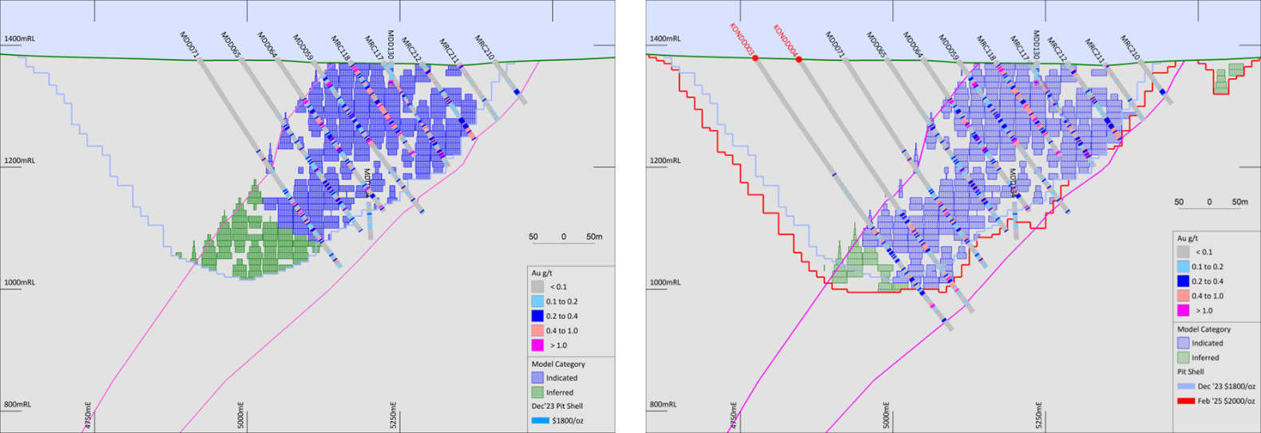Pick the dark blue 0.2 to 0.4 swatch, right legend
1261x433 pixels.
pyautogui.click(x=1183, y=281)
